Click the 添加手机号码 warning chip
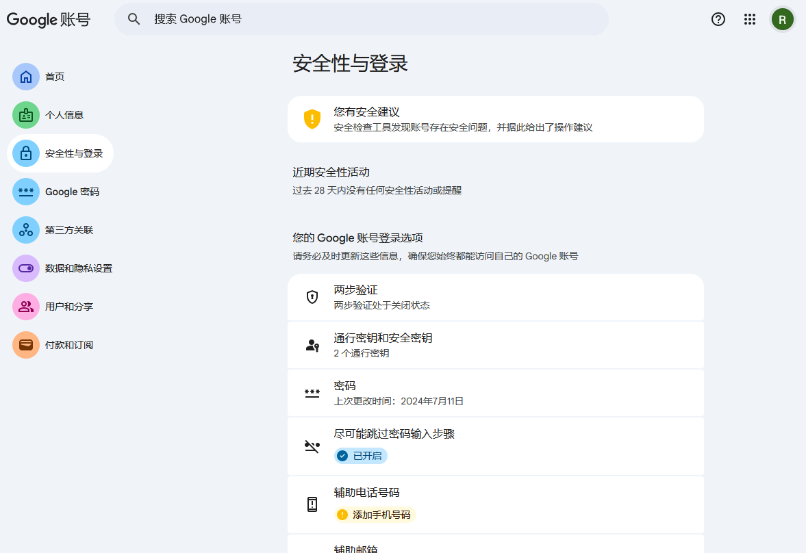 click(374, 514)
